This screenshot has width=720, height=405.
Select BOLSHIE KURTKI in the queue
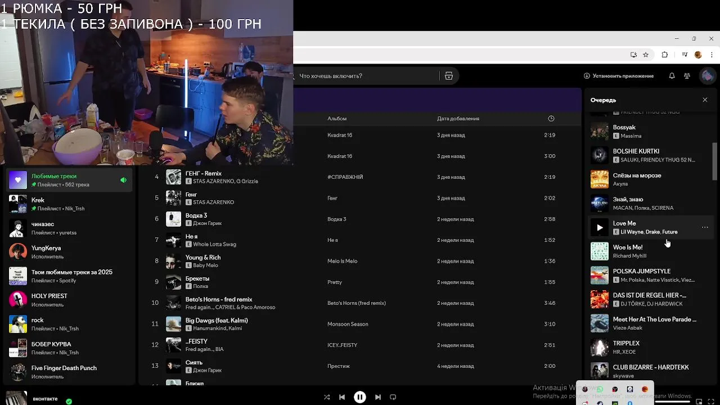[x=651, y=155]
